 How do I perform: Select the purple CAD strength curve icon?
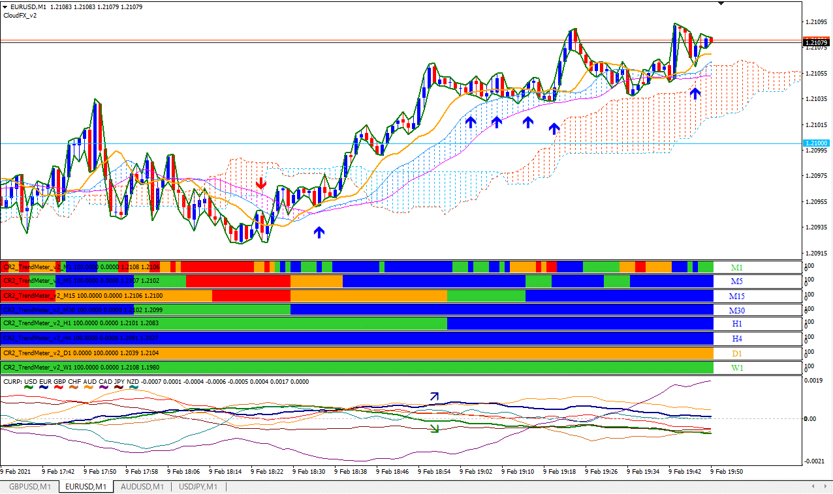[103, 387]
